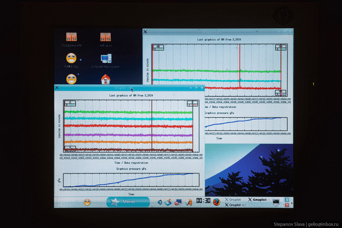Open the Графика НМ desktop icon
Viewport: 342px width, 228px height.
point(72,37)
